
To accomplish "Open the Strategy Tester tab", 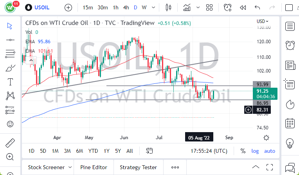I will (x=138, y=167).
